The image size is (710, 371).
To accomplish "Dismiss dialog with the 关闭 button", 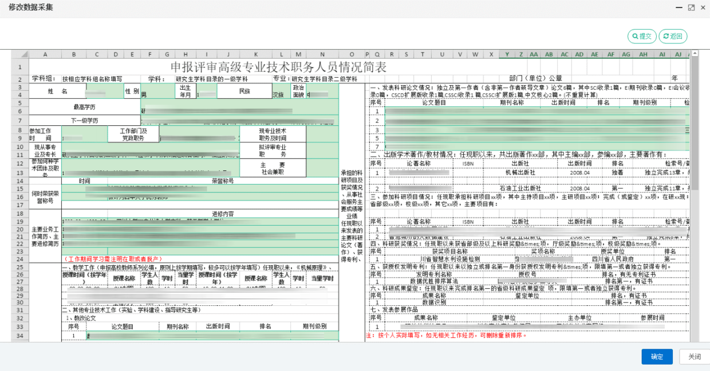I will [694, 357].
